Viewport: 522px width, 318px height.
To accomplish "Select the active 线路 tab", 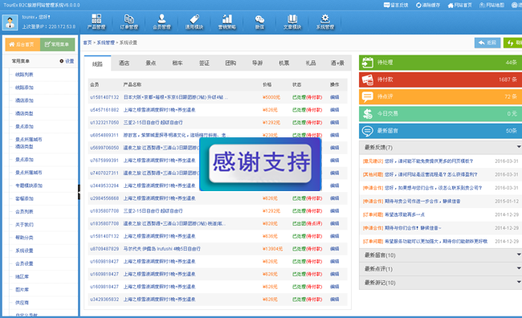I will coord(97,63).
